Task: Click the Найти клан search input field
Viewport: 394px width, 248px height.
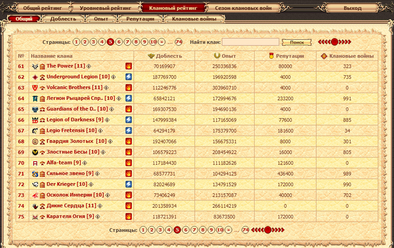Action: point(250,42)
